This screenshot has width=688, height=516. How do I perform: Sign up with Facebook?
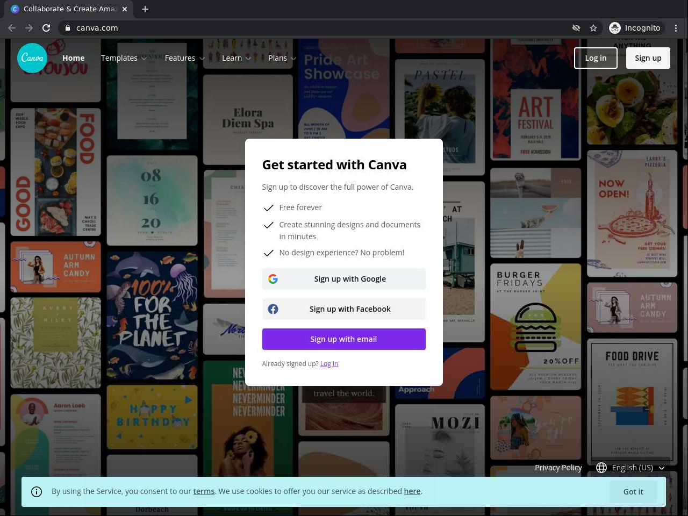coord(344,309)
